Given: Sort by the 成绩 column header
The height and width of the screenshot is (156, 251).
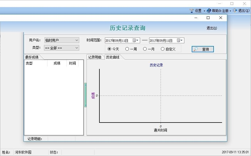Looking at the screenshot, I should click(57, 63).
